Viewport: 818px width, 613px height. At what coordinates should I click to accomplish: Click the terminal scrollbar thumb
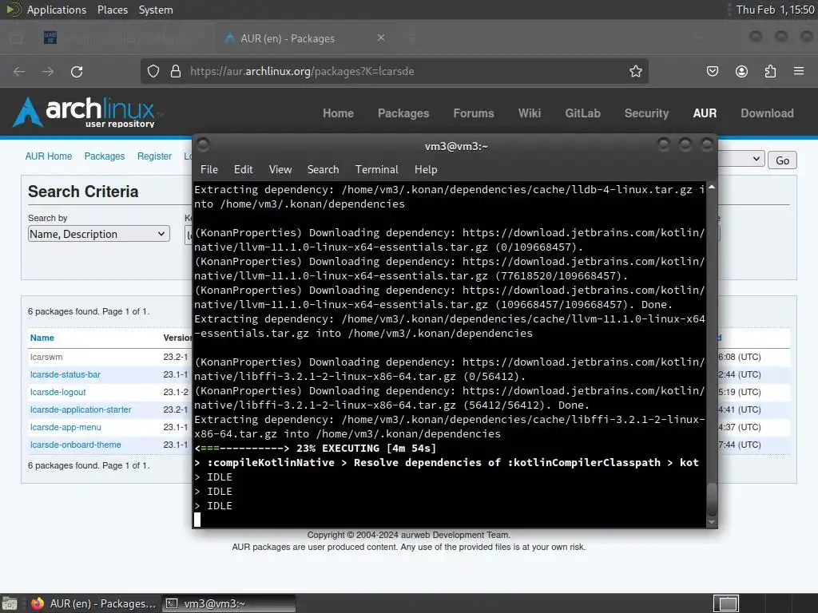pyautogui.click(x=712, y=500)
